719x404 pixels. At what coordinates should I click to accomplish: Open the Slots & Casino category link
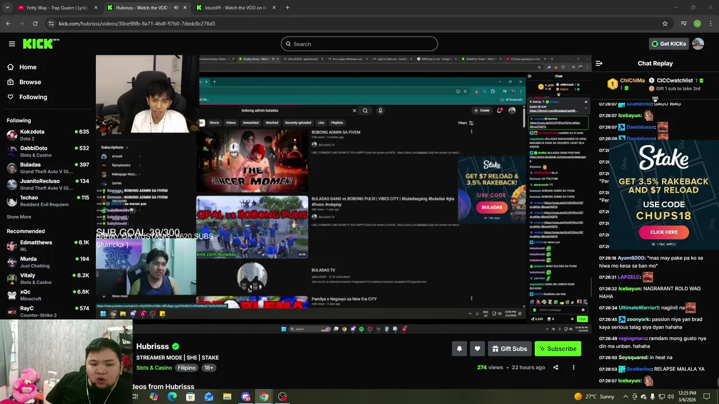tap(154, 368)
